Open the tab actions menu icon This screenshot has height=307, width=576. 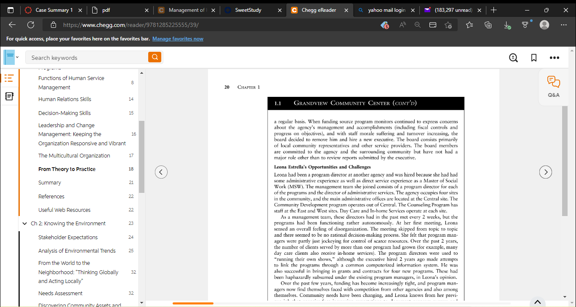click(x=11, y=10)
